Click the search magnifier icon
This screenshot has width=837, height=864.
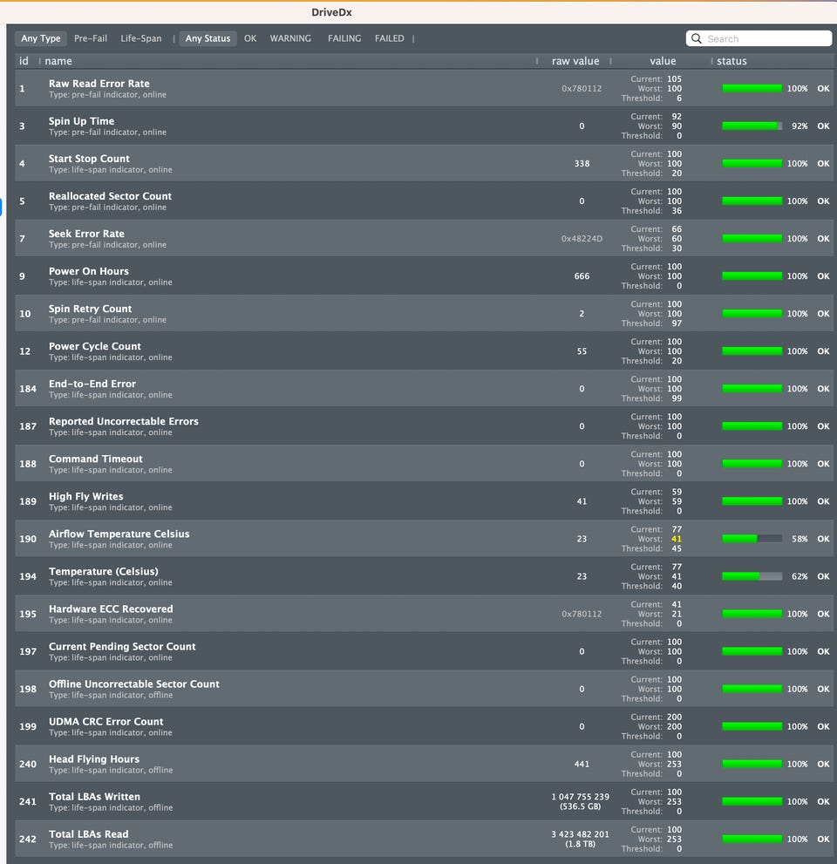pyautogui.click(x=696, y=38)
